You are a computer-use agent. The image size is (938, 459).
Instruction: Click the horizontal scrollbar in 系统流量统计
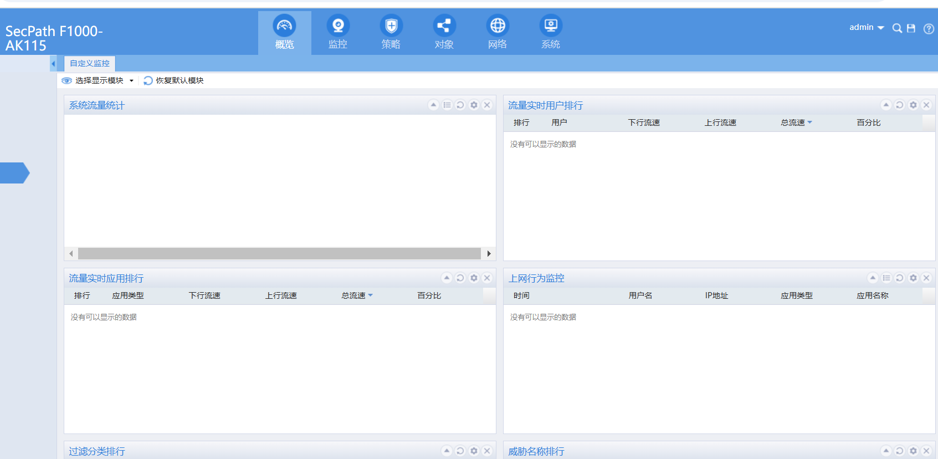pyautogui.click(x=279, y=253)
